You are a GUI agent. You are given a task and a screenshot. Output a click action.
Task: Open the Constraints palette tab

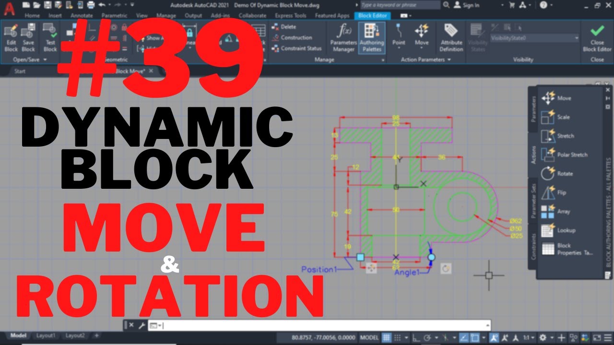533,247
